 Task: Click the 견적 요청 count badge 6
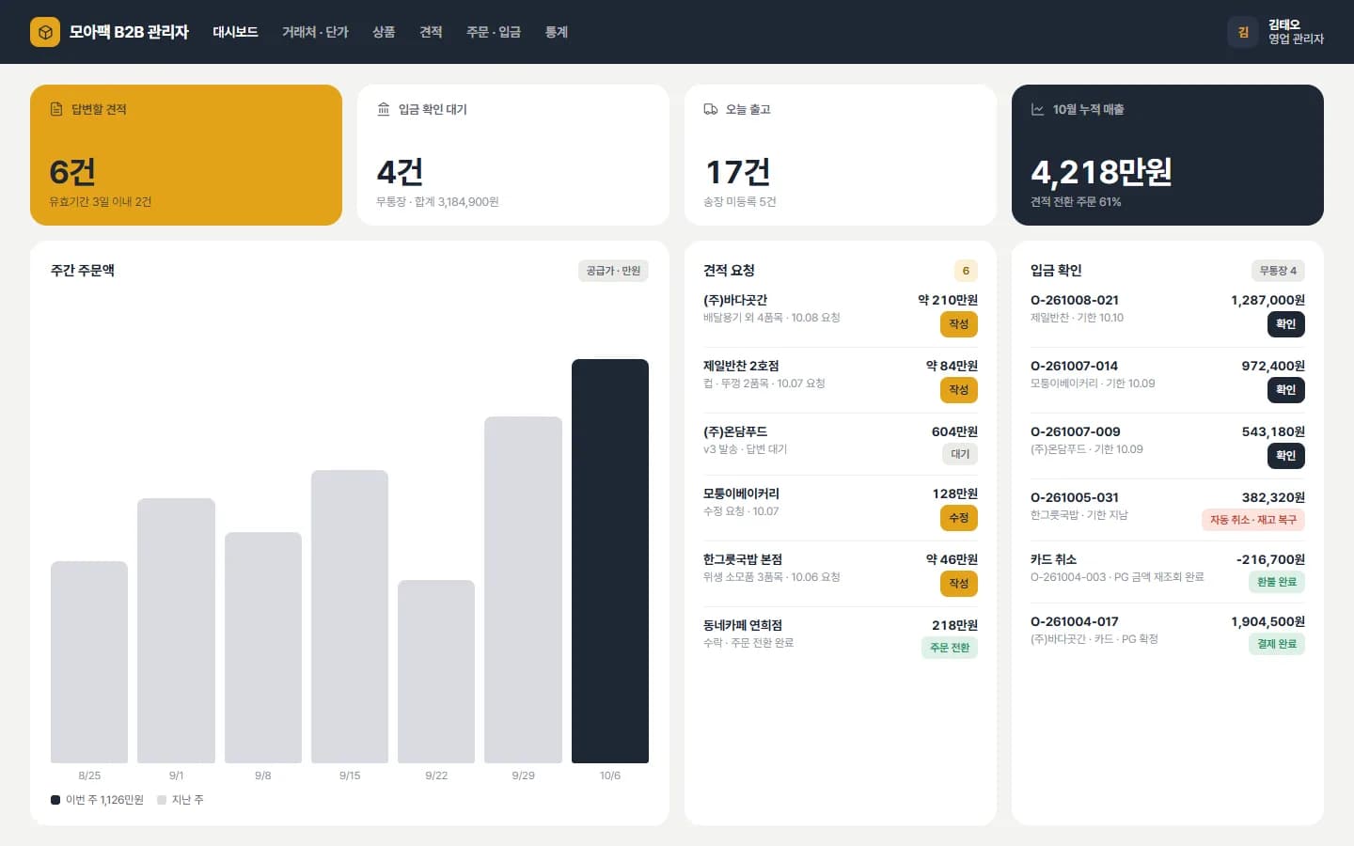966,271
